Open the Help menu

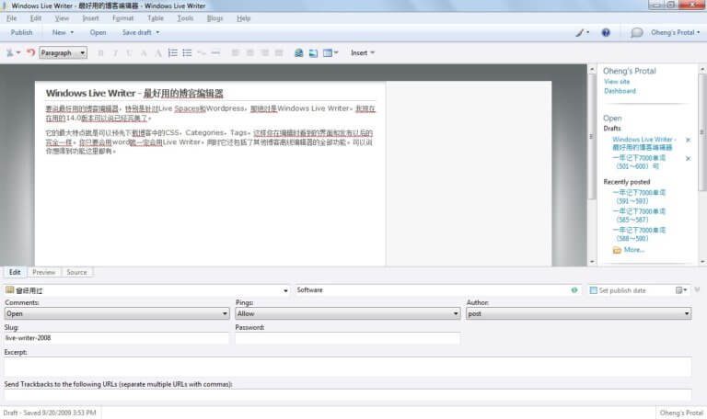243,18
